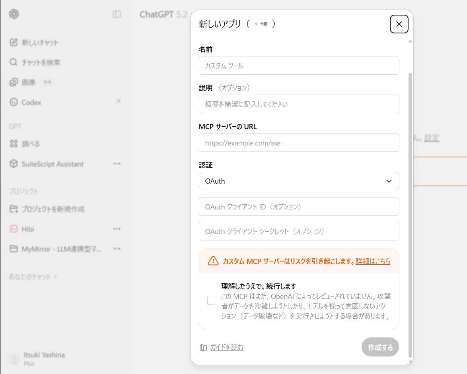Click the 新しいチャット pencil icon
The width and height of the screenshot is (467, 374).
[x=14, y=42]
